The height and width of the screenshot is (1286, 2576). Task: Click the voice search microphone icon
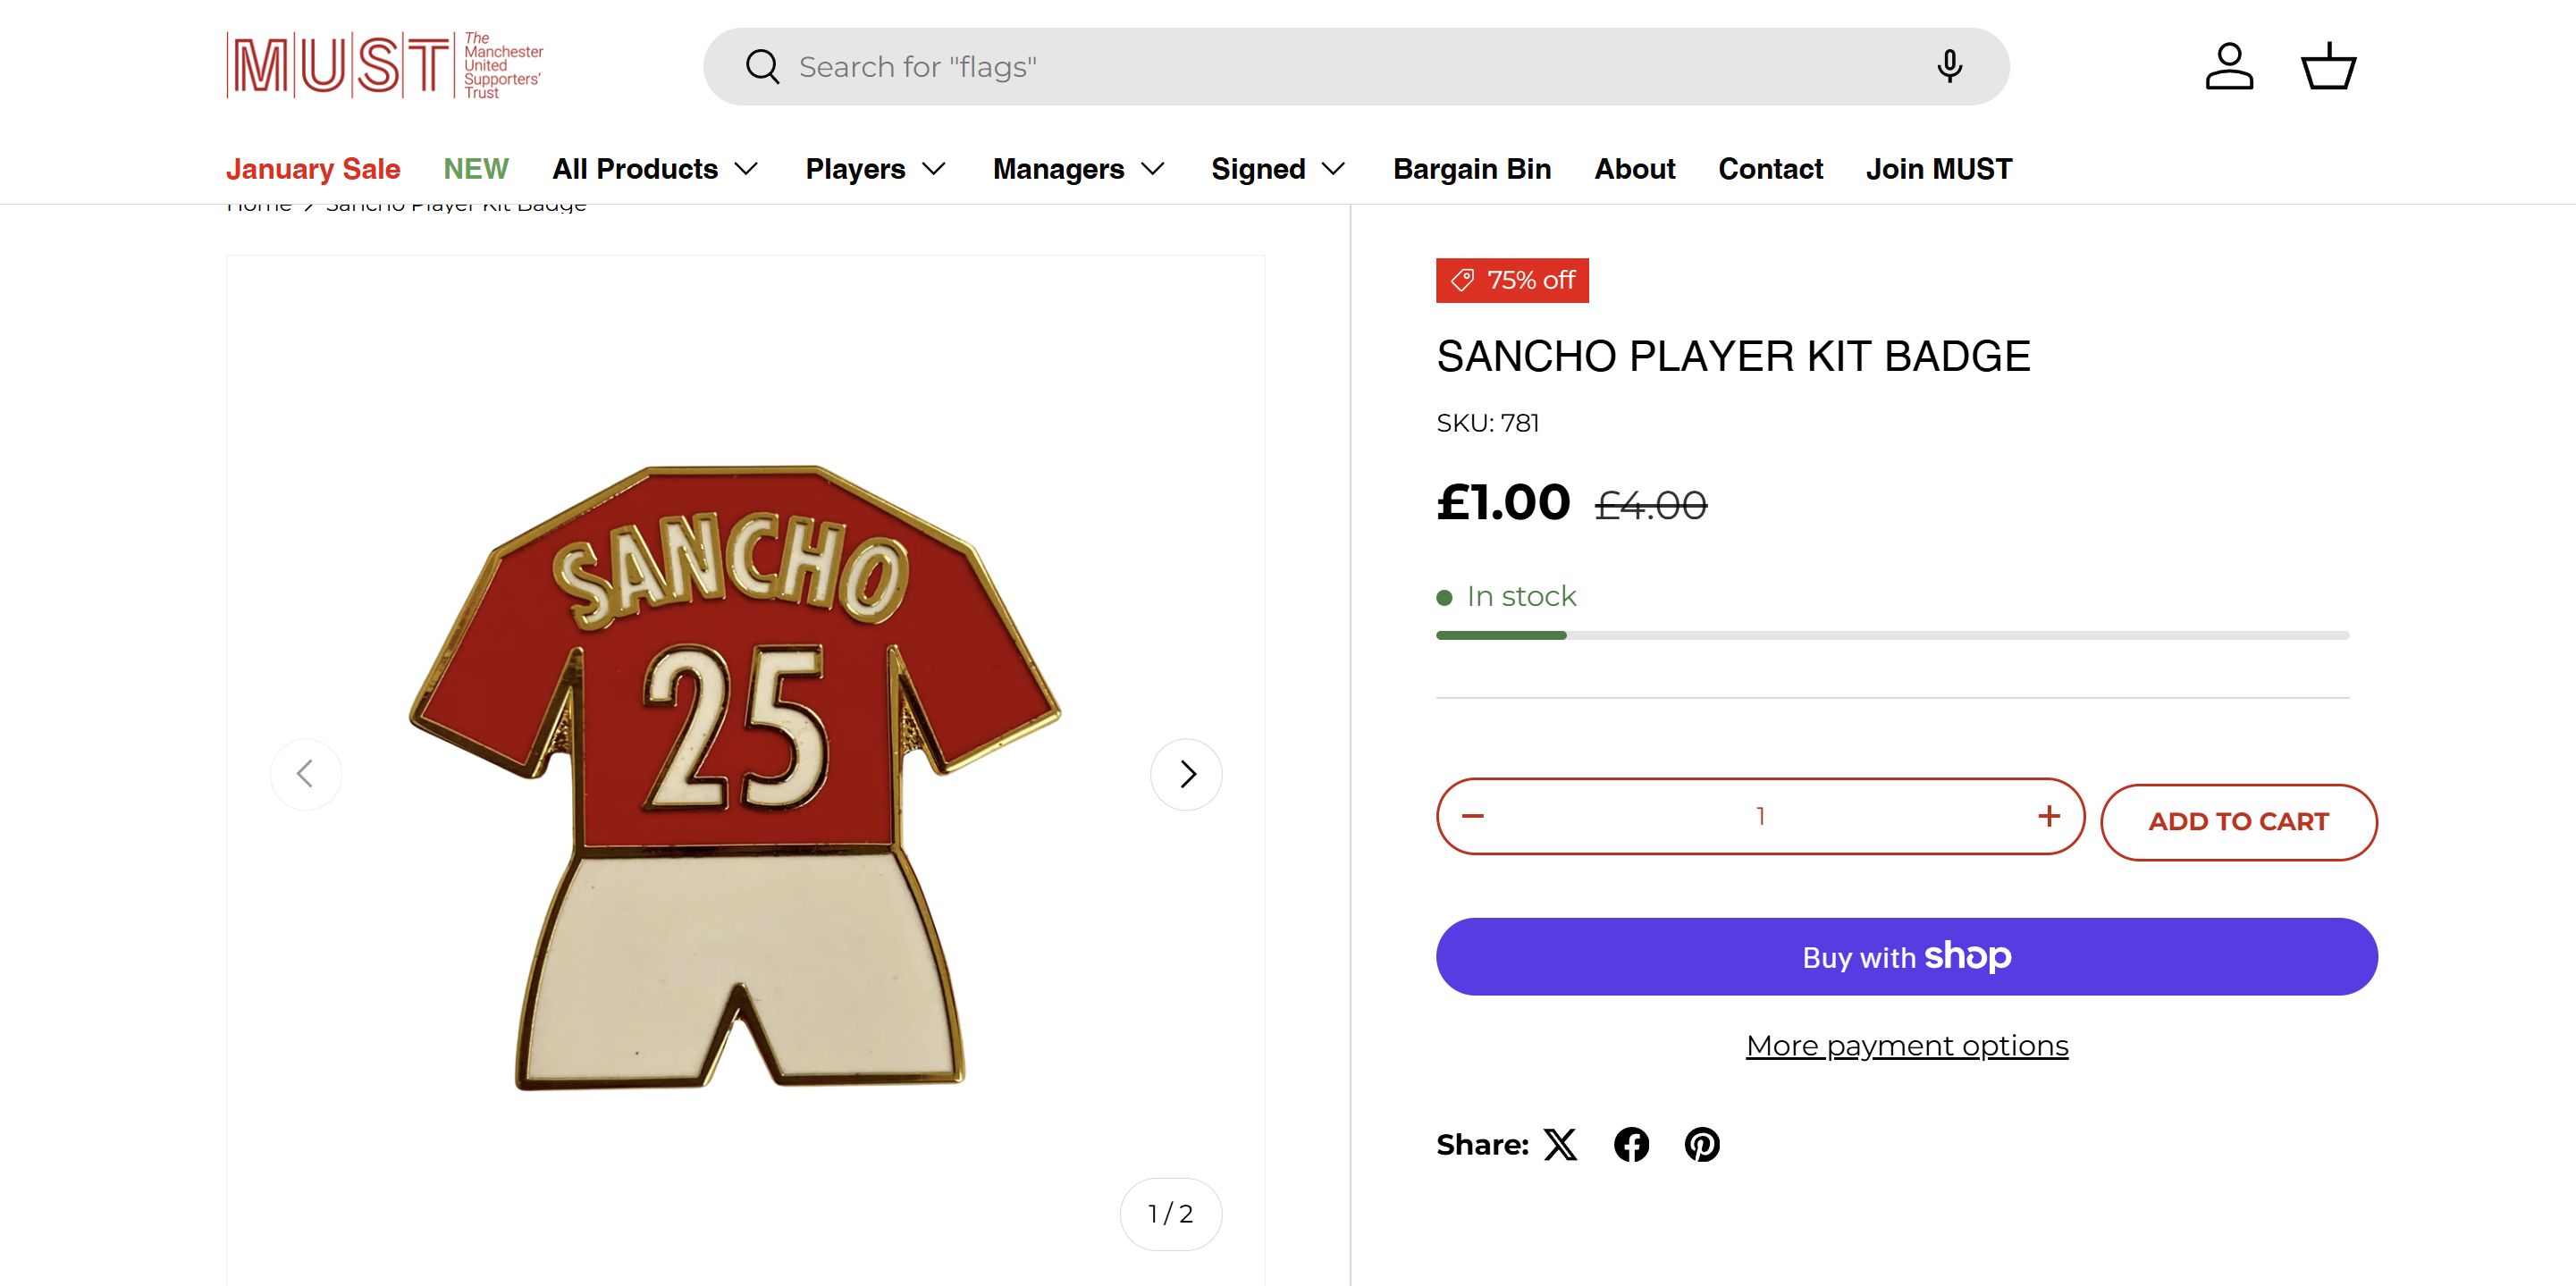click(1948, 66)
